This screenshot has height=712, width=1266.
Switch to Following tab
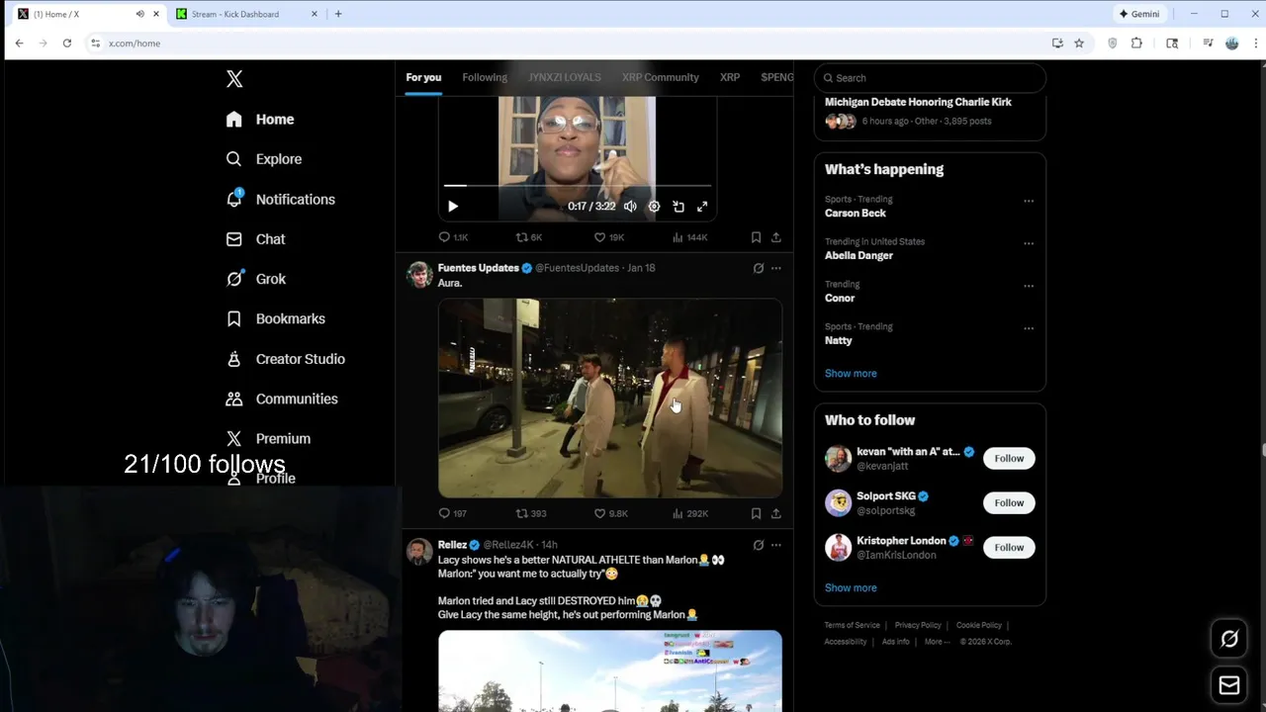[x=485, y=77]
